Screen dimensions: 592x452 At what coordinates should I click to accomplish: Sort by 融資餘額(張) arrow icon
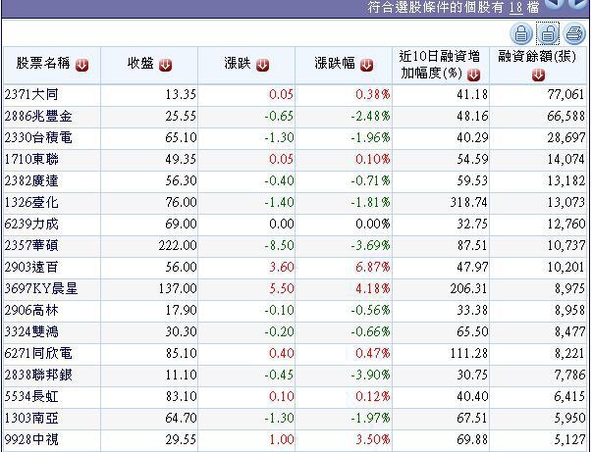538,75
